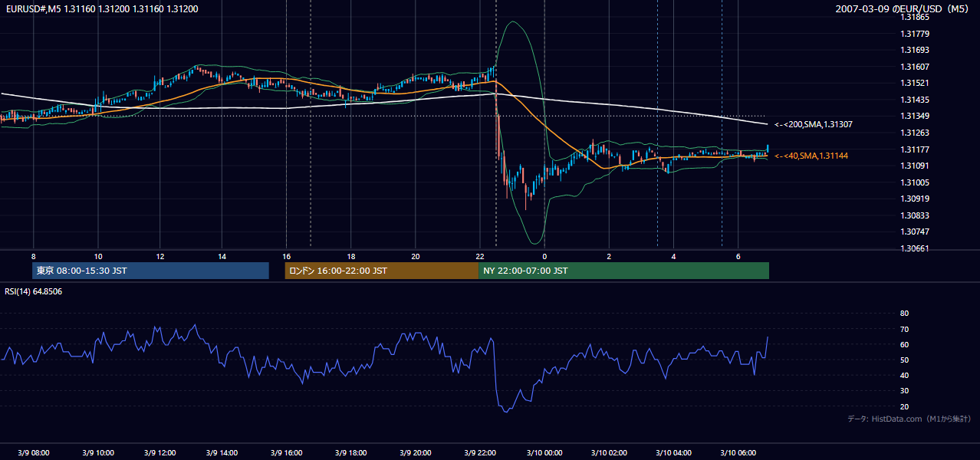980x460 pixels.
Task: Click the bottom axis label 3/10 02:00
Action: coord(609,452)
